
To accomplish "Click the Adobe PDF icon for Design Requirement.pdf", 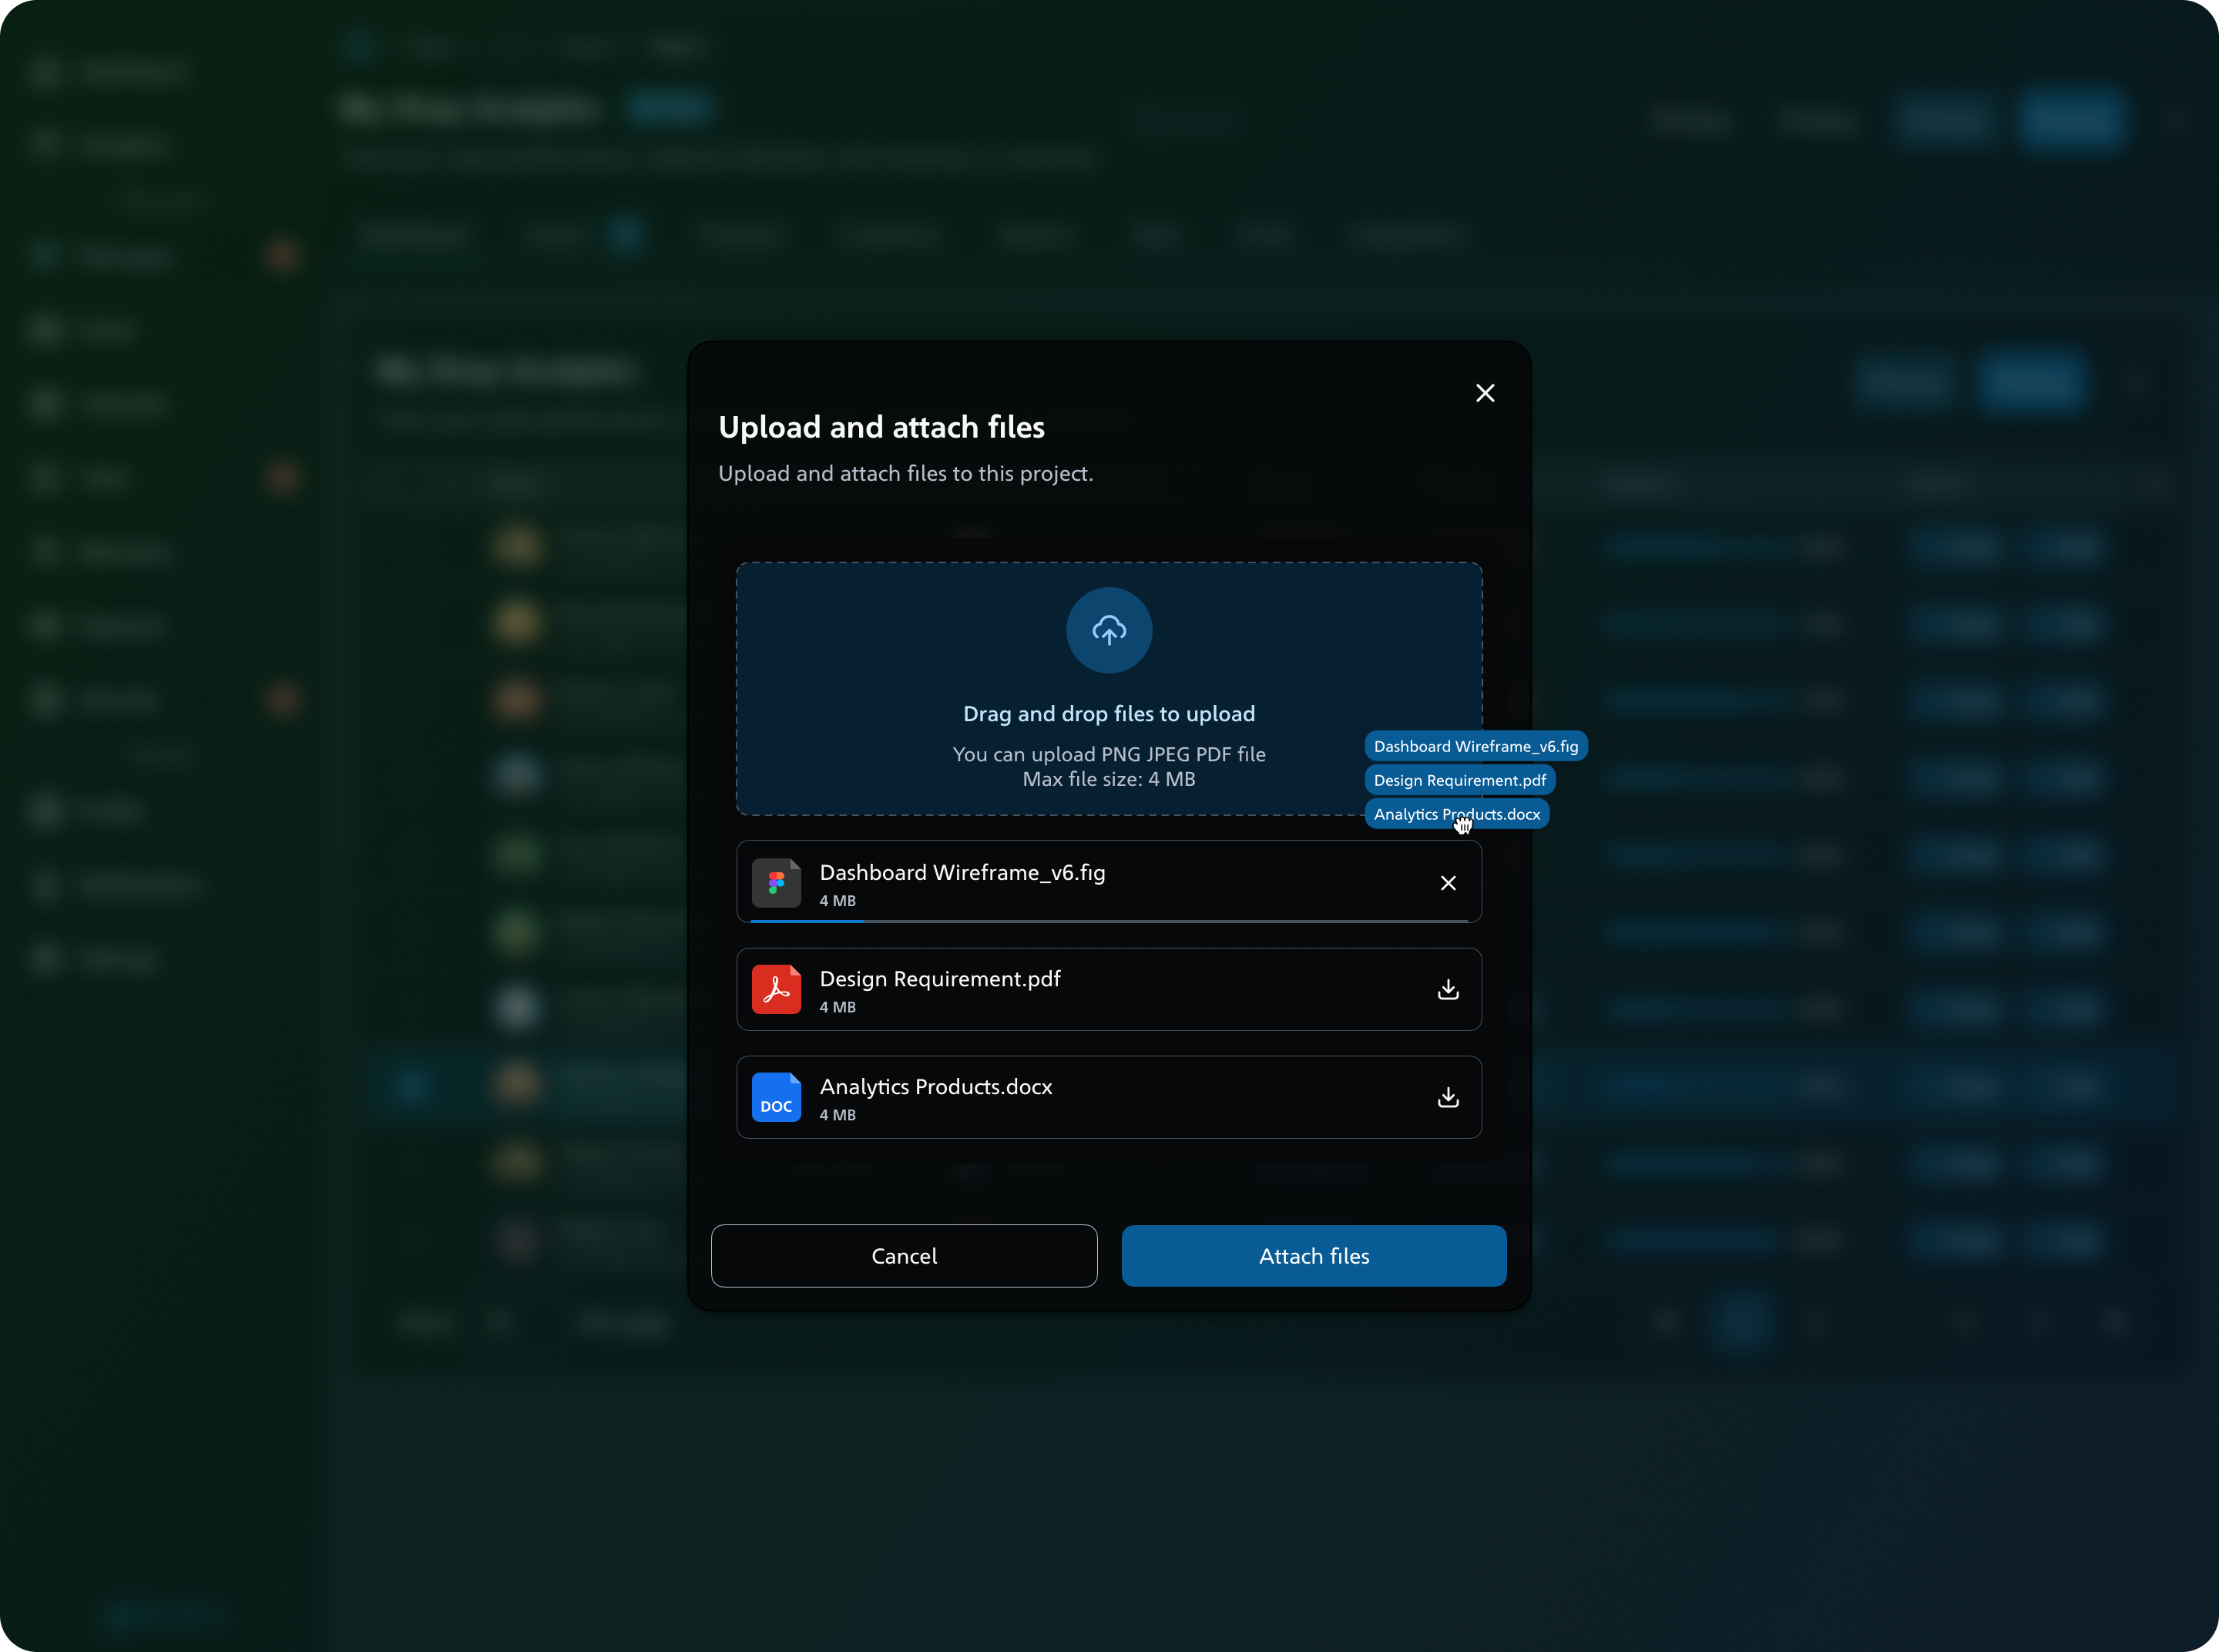I will click(x=778, y=989).
